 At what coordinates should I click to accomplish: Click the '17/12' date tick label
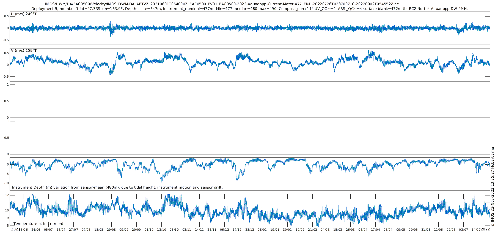[237, 230]
